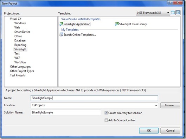
Task: Select Reporting project type
Action: 20,45
